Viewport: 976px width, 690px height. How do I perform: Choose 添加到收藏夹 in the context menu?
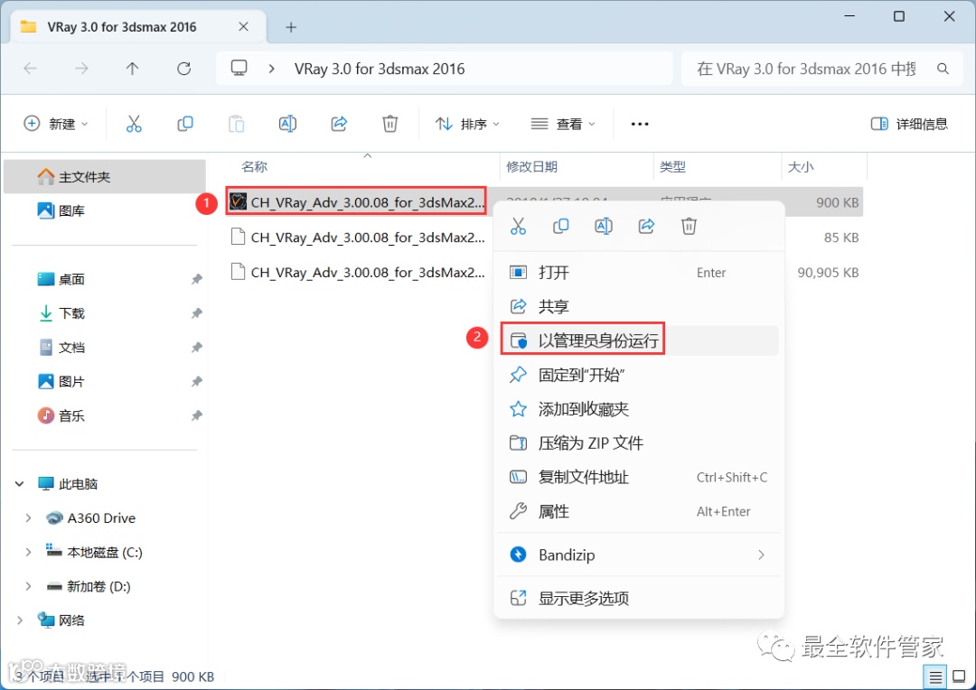(x=639, y=409)
